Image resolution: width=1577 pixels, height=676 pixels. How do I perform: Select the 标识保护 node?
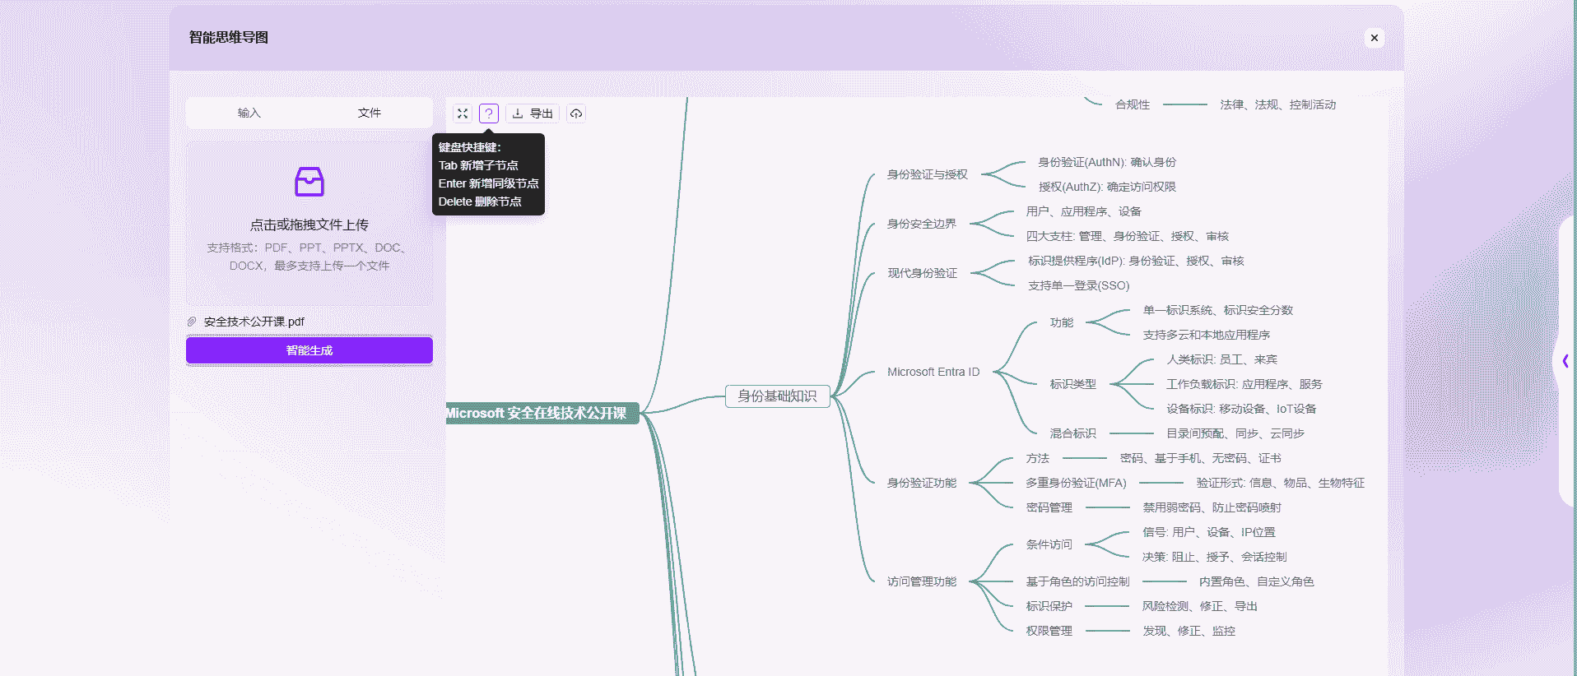tap(1049, 606)
